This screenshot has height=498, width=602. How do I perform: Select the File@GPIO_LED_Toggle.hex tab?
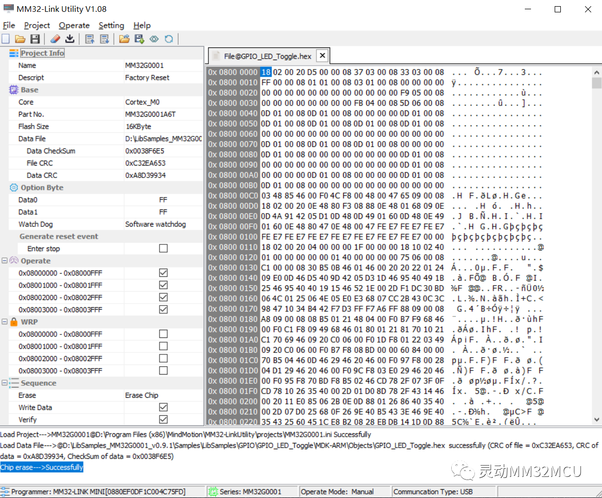(268, 56)
